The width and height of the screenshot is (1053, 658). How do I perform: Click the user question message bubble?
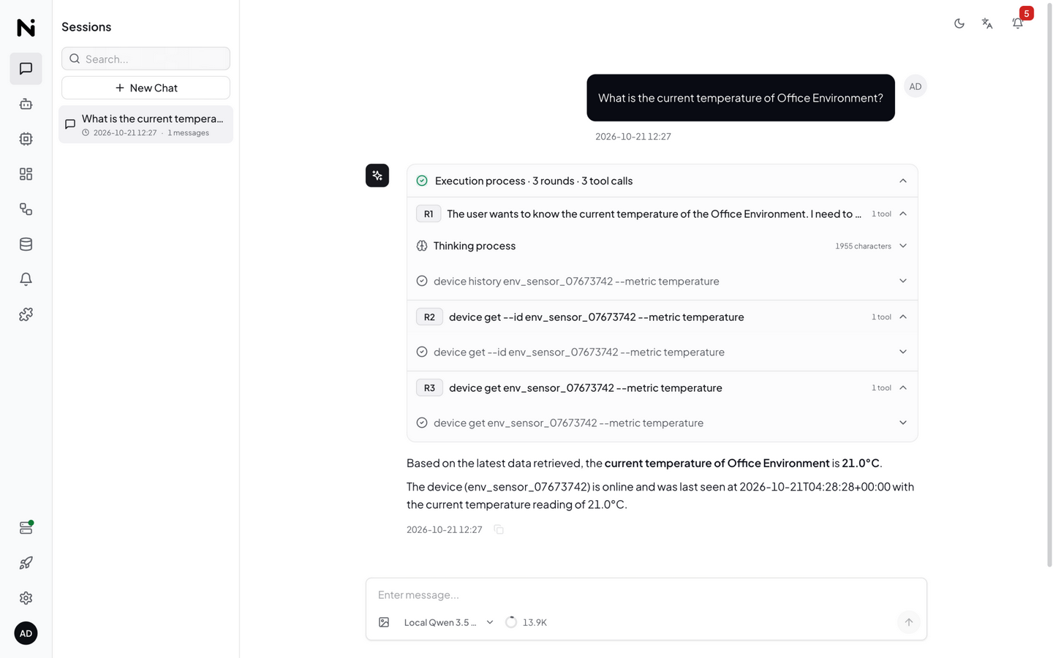[x=741, y=98]
